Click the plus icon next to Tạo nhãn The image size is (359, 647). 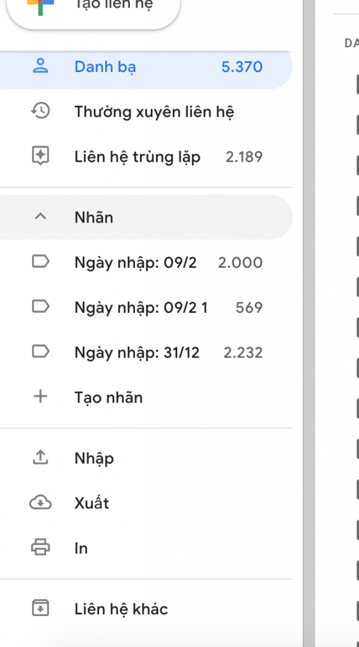tap(40, 397)
